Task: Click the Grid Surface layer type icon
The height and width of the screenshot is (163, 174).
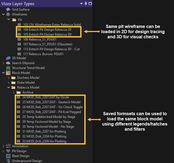Action: 8,10
